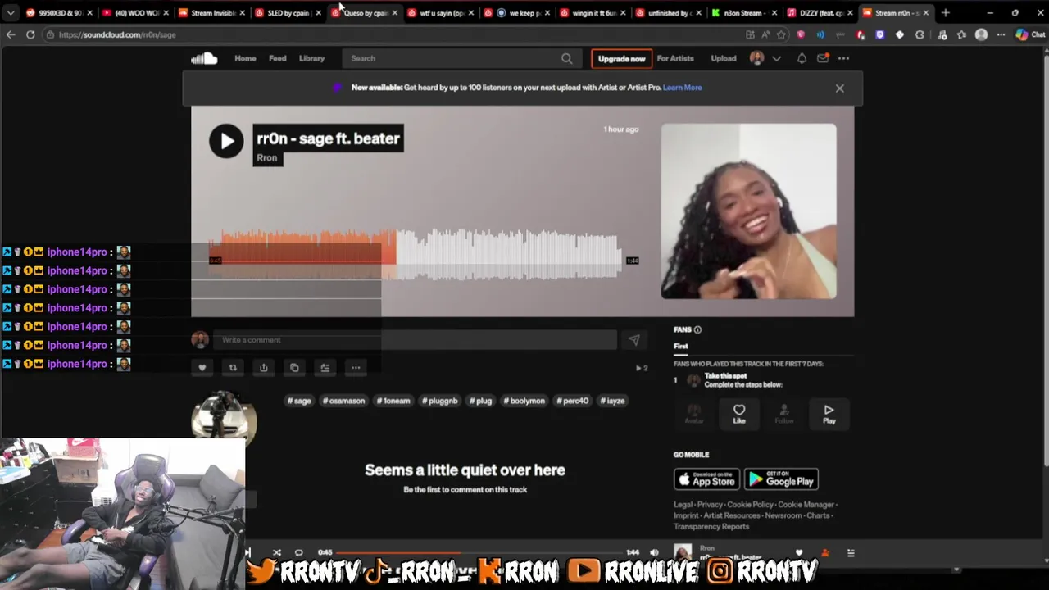Like current song in bottom player

point(799,552)
